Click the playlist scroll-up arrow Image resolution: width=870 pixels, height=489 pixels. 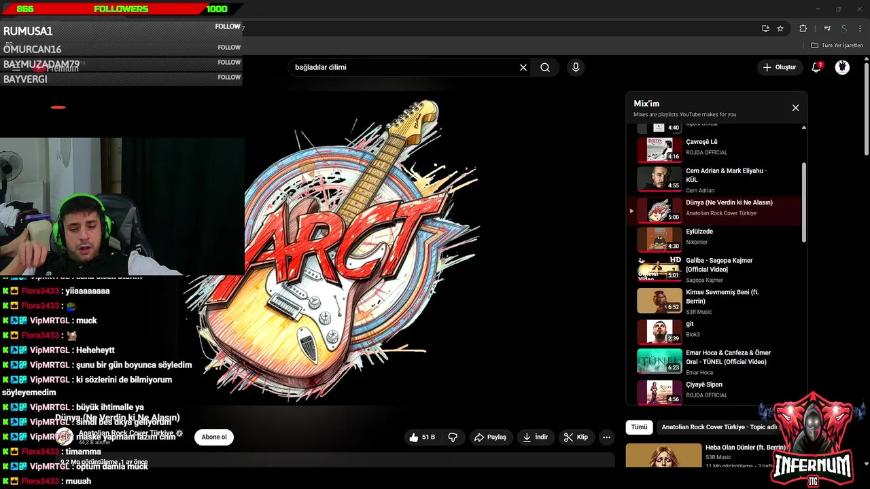[804, 128]
